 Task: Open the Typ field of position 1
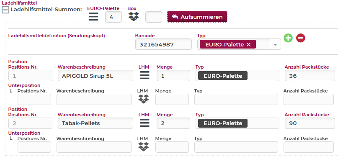coord(237,76)
